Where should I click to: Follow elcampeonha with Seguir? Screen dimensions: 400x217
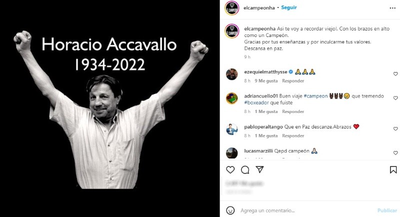coord(289,7)
